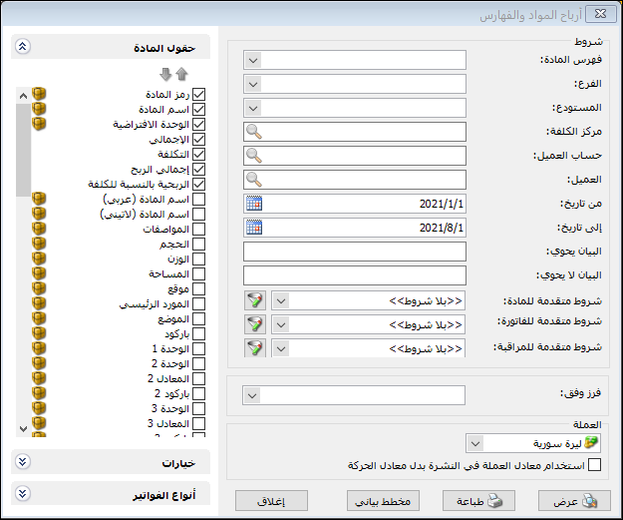Image resolution: width=623 pixels, height=520 pixels.
Task: Click box icon beside الحجم row
Action: [x=39, y=244]
